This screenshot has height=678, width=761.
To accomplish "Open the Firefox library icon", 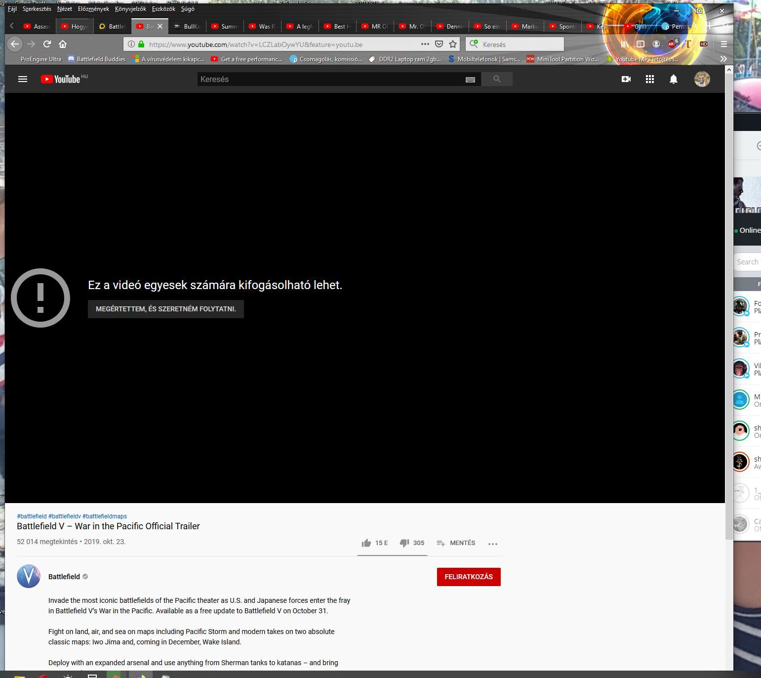I will pyautogui.click(x=625, y=44).
